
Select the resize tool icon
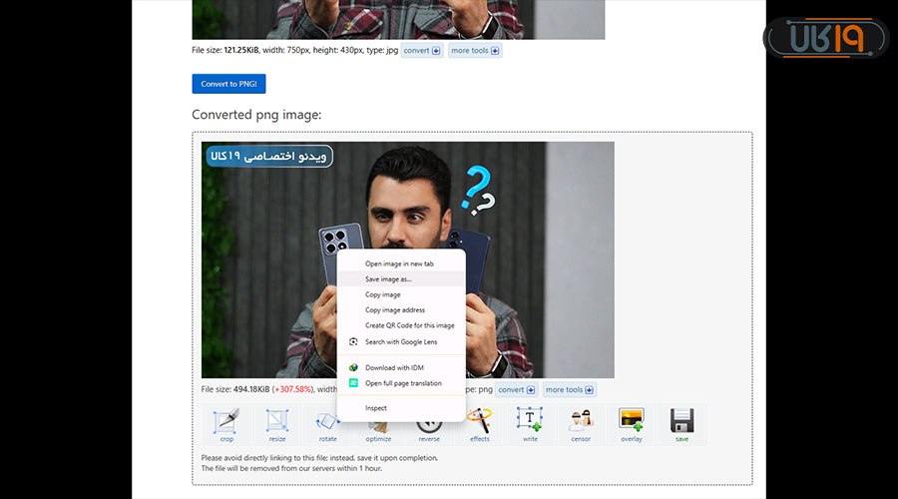click(276, 424)
